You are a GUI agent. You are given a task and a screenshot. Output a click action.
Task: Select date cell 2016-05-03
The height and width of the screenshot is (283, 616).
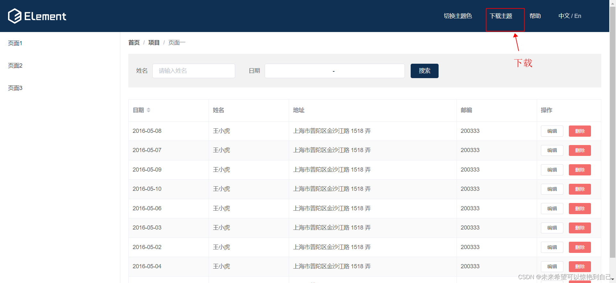tap(147, 228)
